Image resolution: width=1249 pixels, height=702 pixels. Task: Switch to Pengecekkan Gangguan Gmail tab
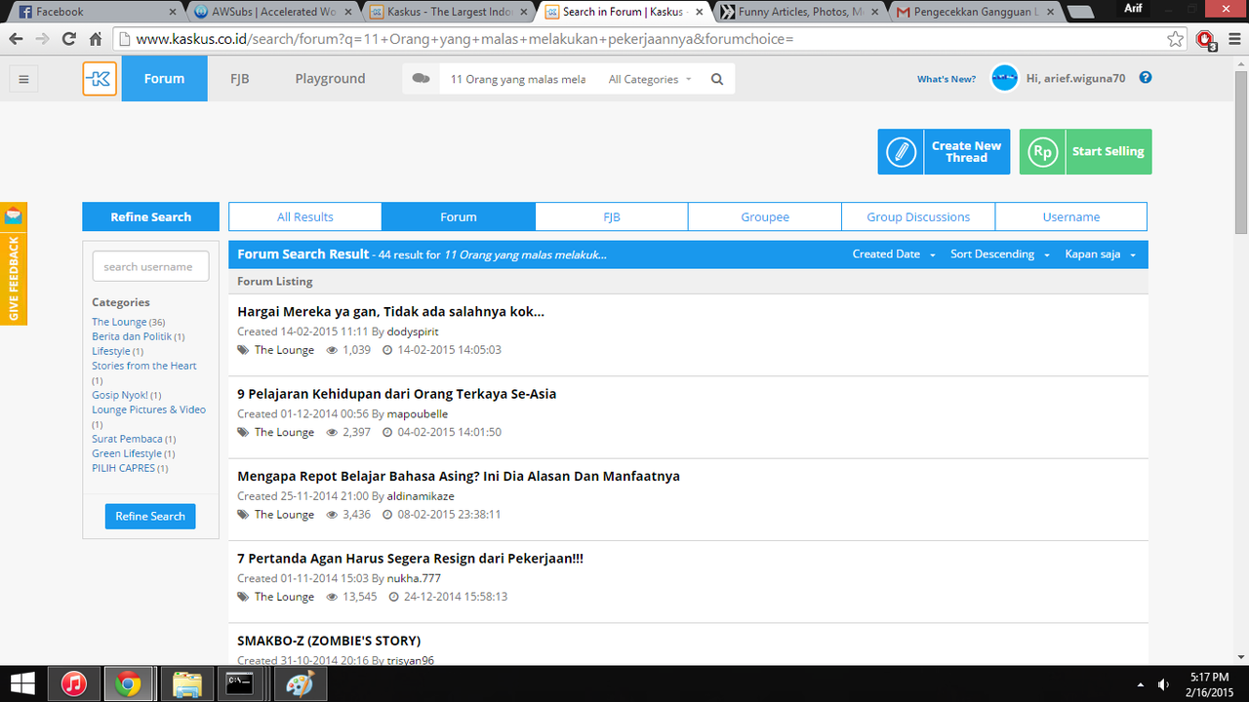point(976,12)
